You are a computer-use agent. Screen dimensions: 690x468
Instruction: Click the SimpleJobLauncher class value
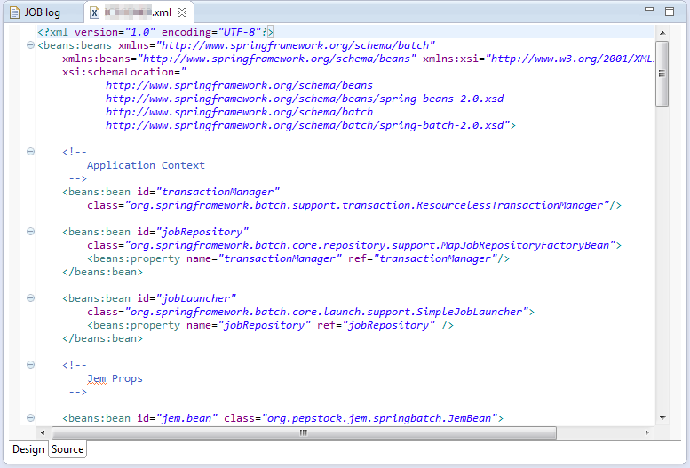click(327, 312)
